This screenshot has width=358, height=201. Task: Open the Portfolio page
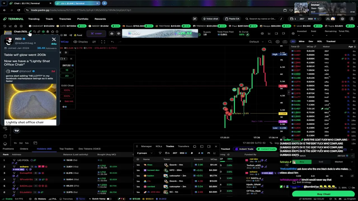tap(83, 19)
